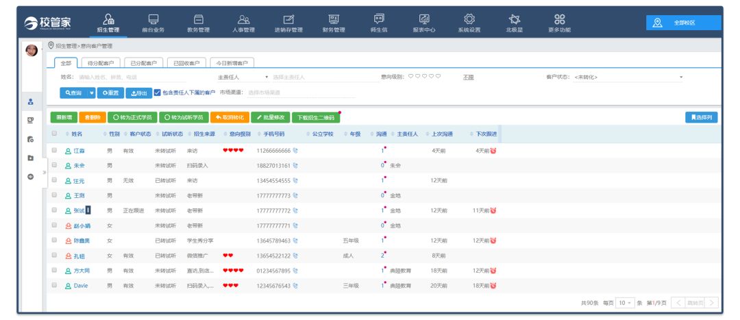Click the 姓名 search input field

(137, 77)
